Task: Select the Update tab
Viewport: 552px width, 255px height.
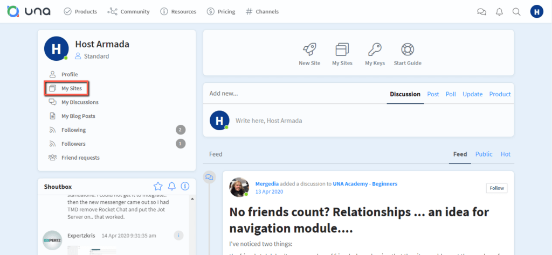Action: [x=473, y=94]
